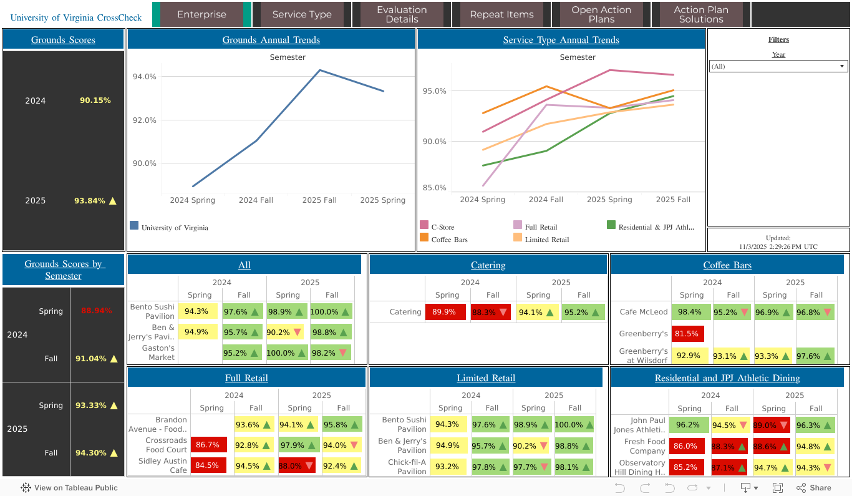Click the University of Virginia legend swatch
The width and height of the screenshot is (852, 496).
[x=134, y=225]
